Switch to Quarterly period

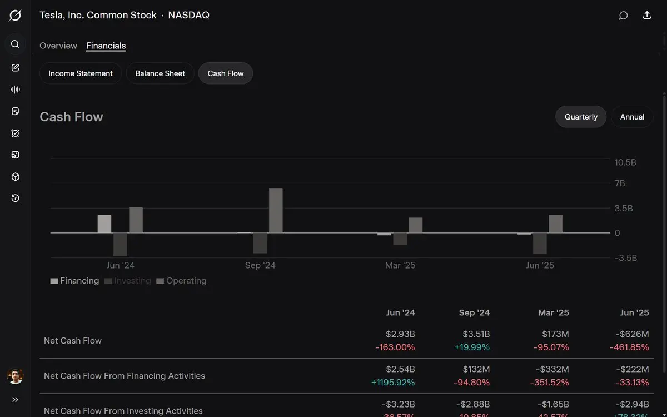[581, 117]
